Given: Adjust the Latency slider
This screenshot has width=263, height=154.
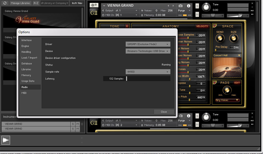Looking at the screenshot, I should pos(148,79).
